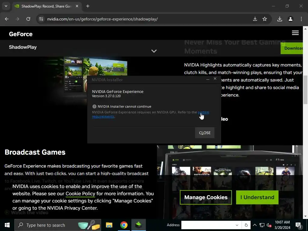Click the install app icon in address bar
The image size is (308, 231).
coord(255,19)
